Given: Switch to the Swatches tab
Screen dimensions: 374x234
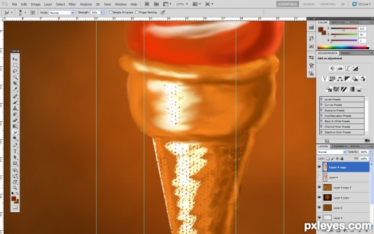Looking at the screenshot, I should point(338,22).
